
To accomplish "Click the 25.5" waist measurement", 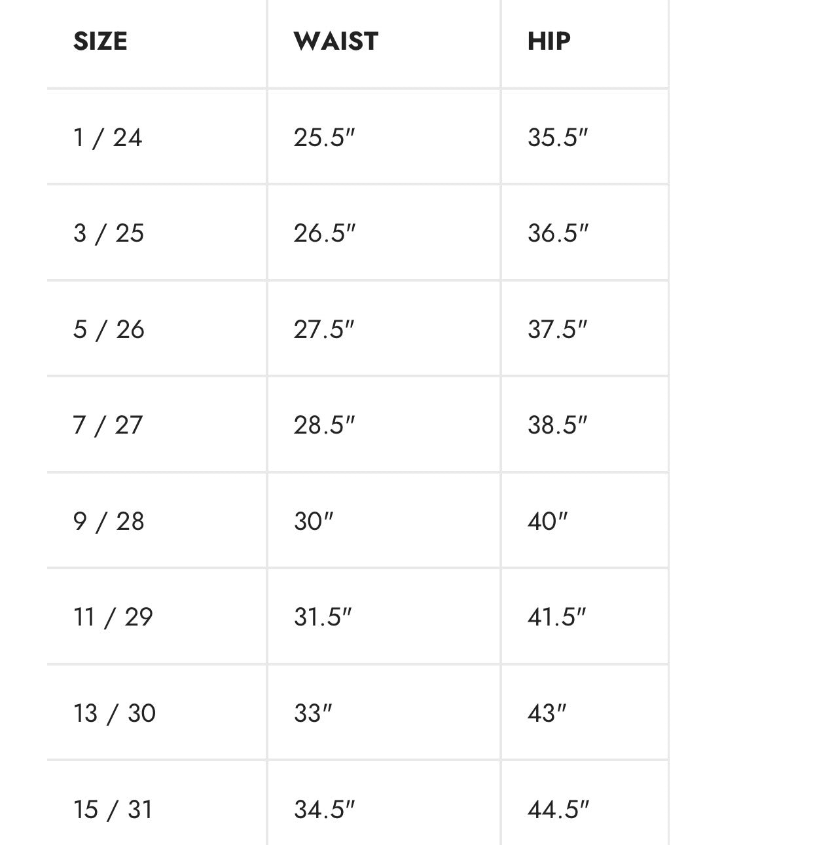I will point(324,138).
